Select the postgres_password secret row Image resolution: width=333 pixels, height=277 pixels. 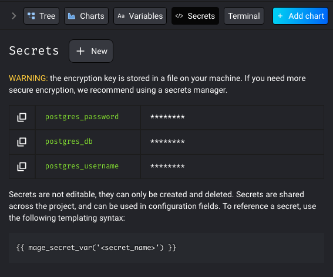coord(167,117)
